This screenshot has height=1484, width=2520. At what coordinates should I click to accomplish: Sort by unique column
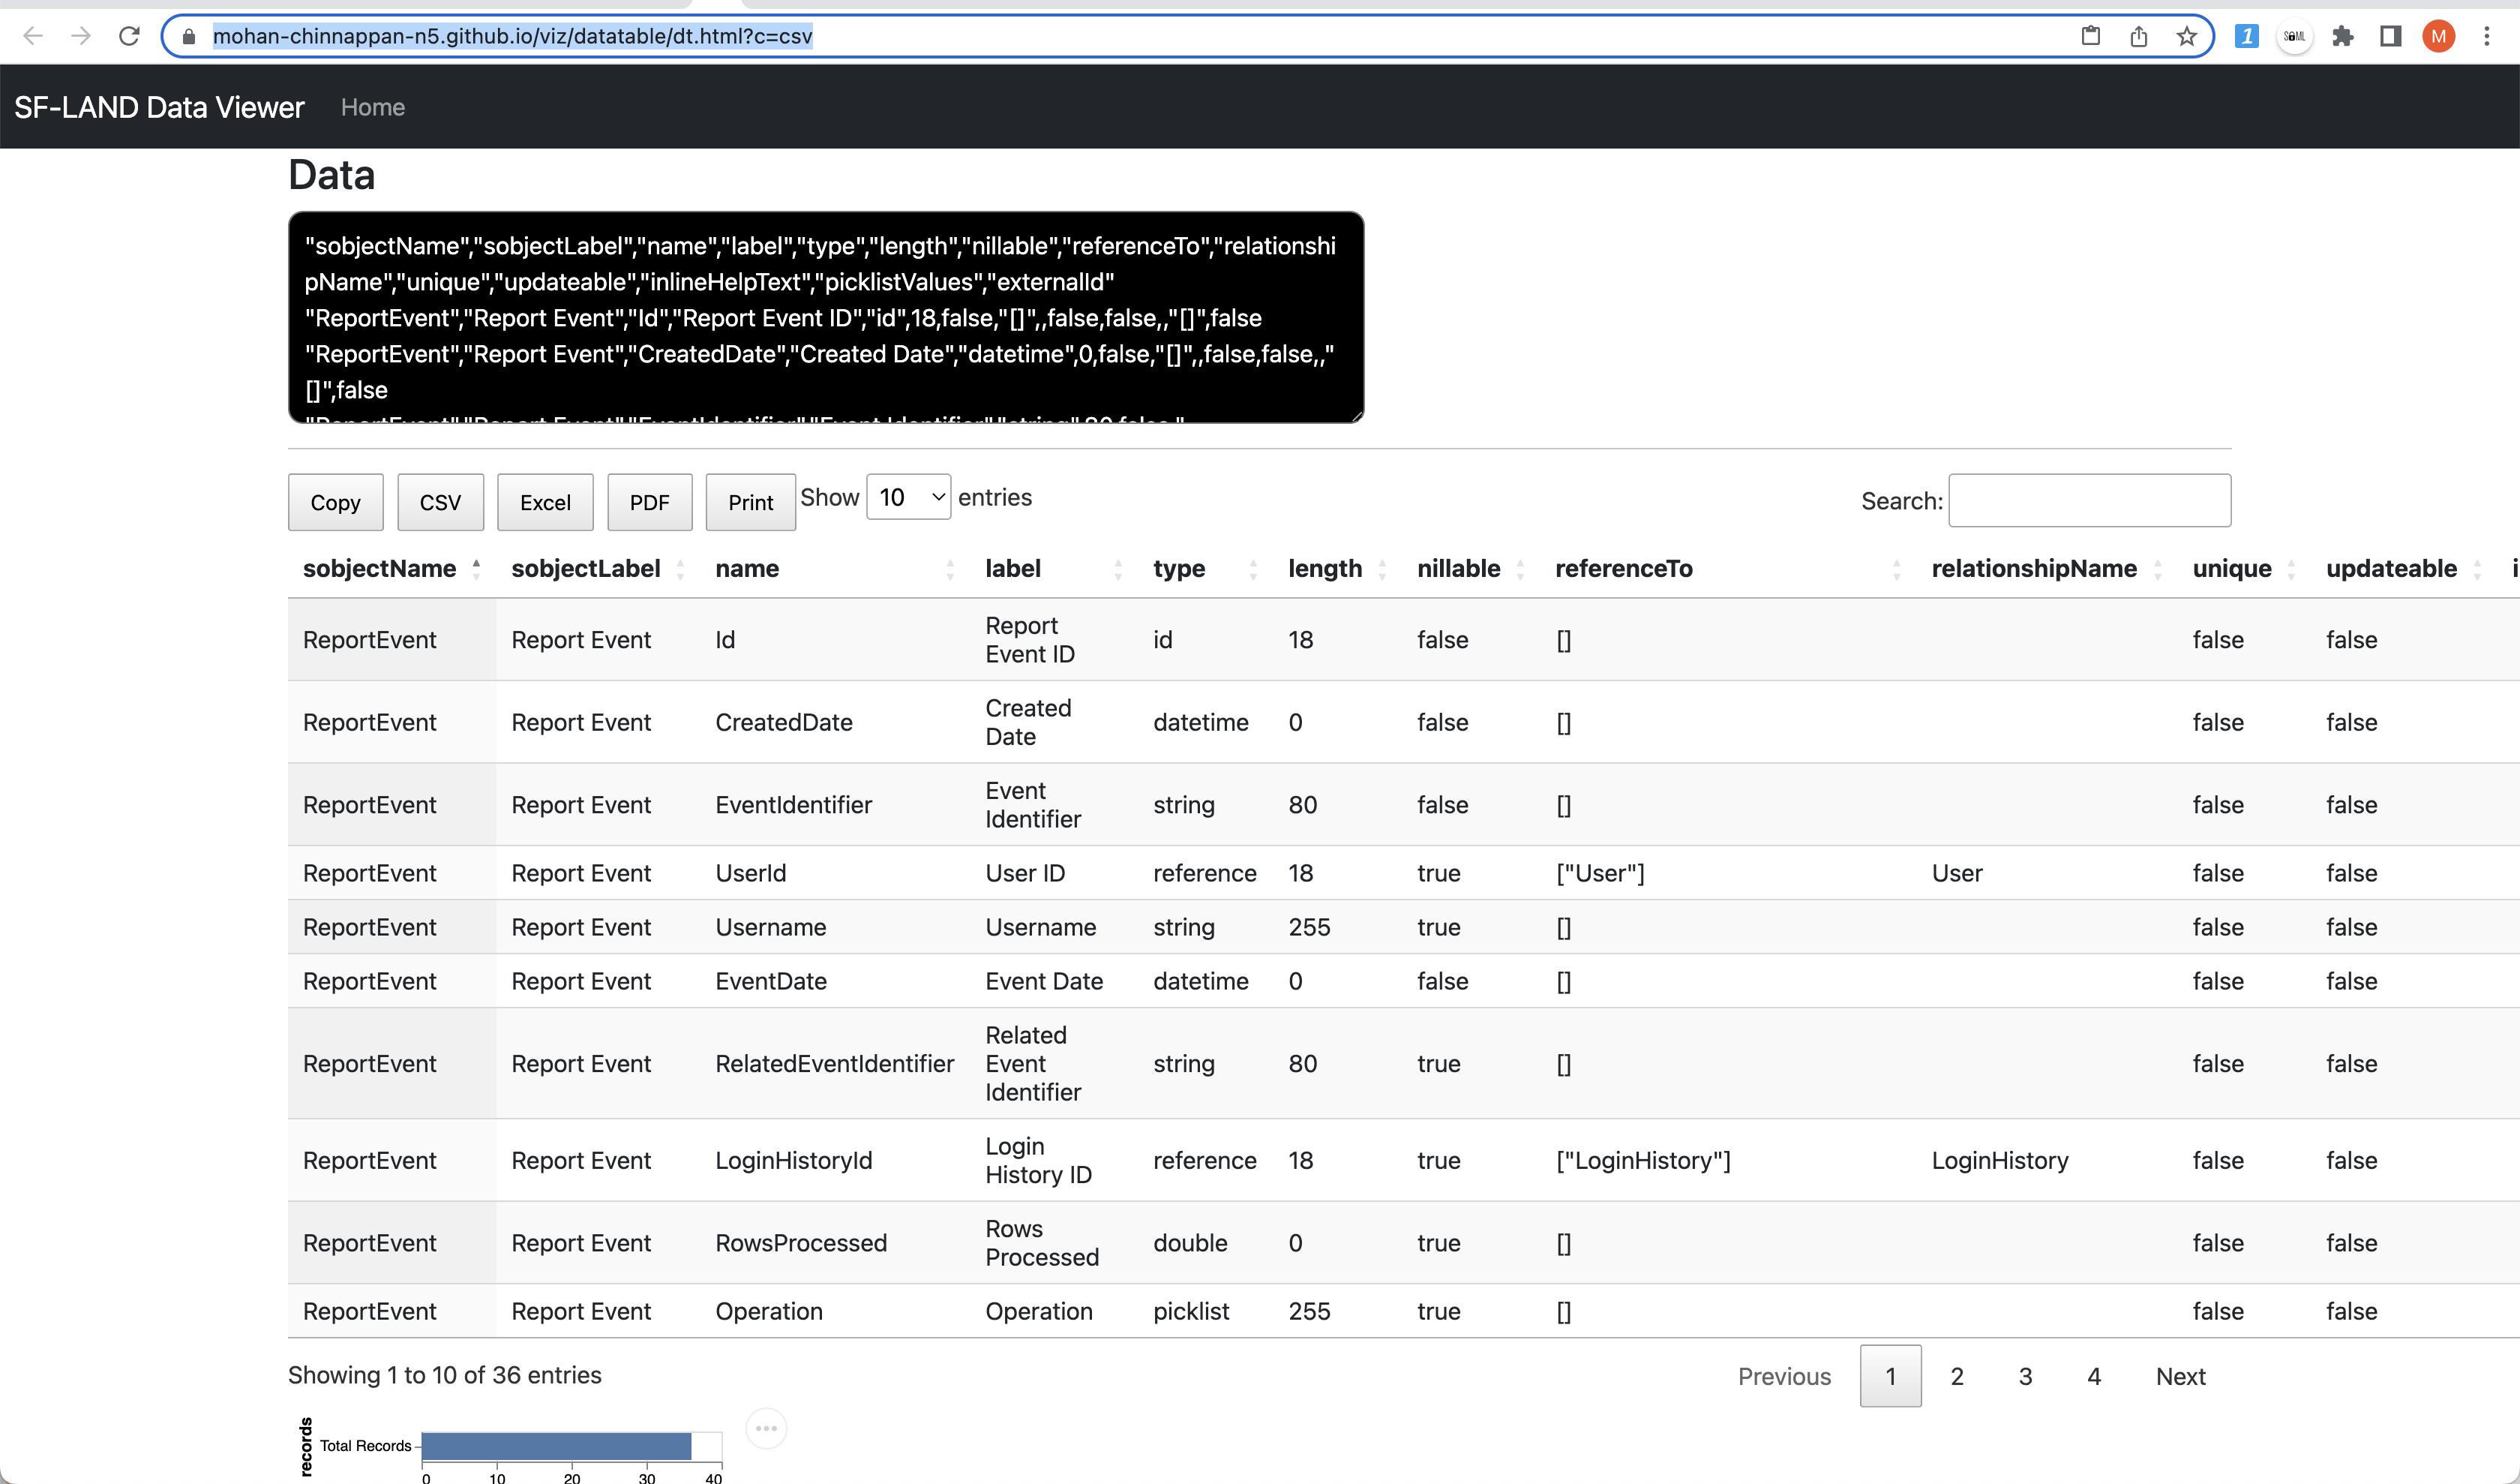(2244, 568)
